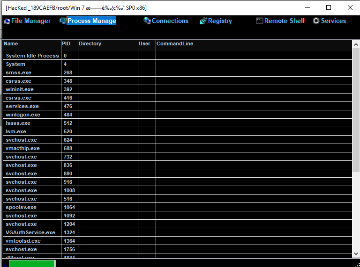Sort by the PID column header
Image resolution: width=360 pixels, height=267 pixels.
click(69, 44)
